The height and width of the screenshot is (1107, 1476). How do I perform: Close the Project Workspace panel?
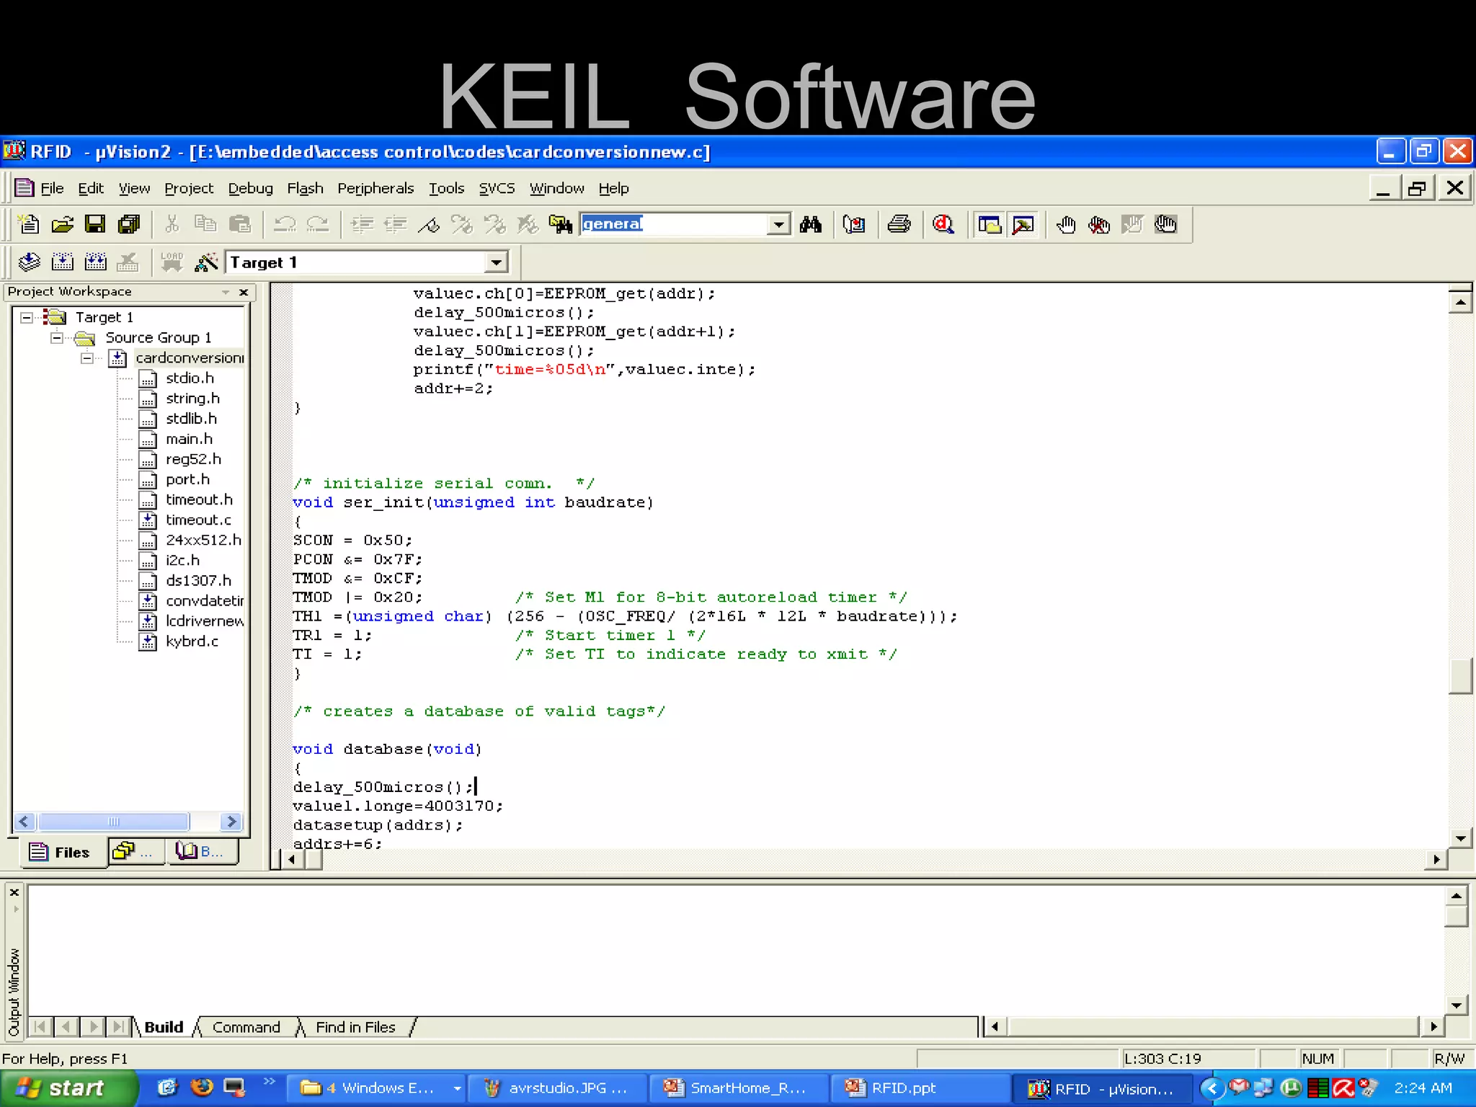[244, 292]
